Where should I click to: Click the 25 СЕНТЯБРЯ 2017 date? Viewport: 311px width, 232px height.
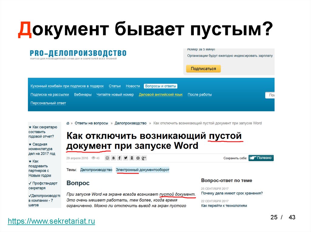[x=215, y=189]
